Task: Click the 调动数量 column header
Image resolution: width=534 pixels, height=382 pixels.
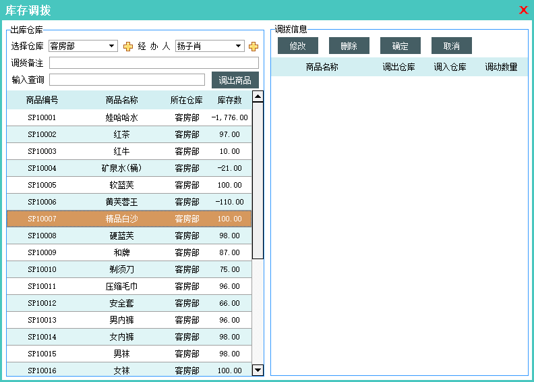Action: pyautogui.click(x=501, y=67)
